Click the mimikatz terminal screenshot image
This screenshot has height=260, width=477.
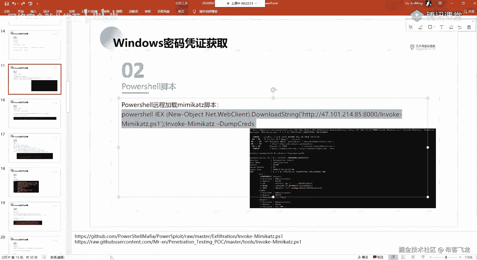tap(343, 168)
